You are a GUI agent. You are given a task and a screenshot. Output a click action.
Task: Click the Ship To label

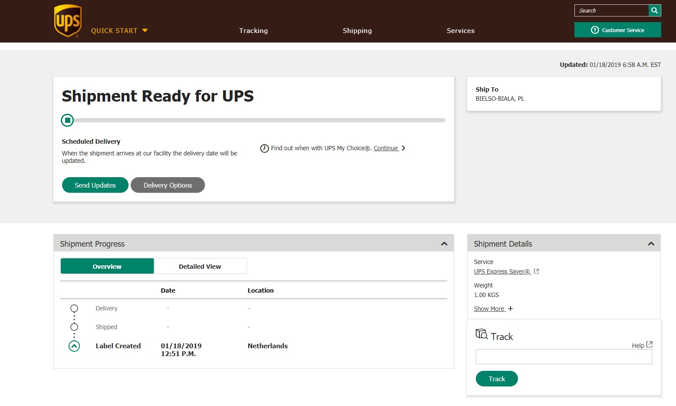coord(487,89)
